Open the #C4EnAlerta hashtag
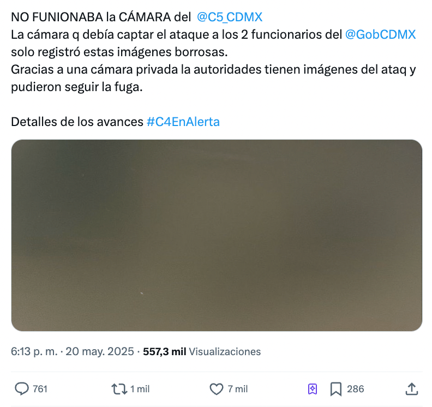Screen dimensions: 432x407 click(183, 122)
